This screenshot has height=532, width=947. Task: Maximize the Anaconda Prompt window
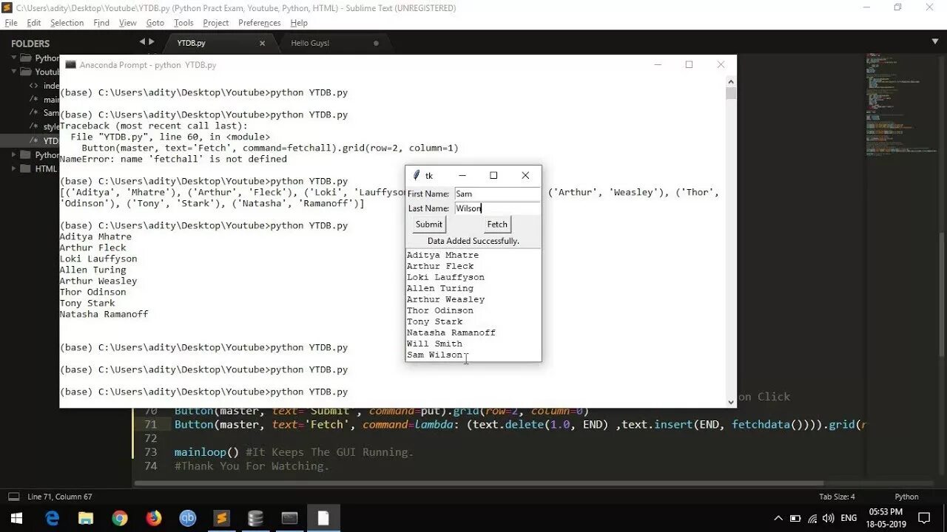[x=689, y=65]
